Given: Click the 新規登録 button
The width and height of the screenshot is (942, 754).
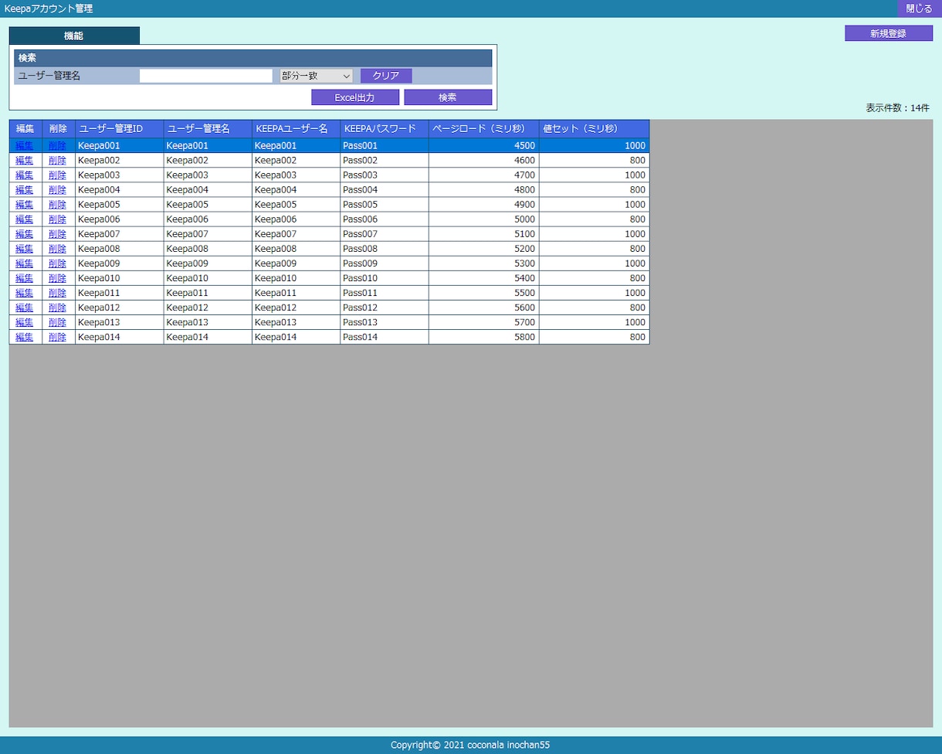Looking at the screenshot, I should click(x=888, y=33).
